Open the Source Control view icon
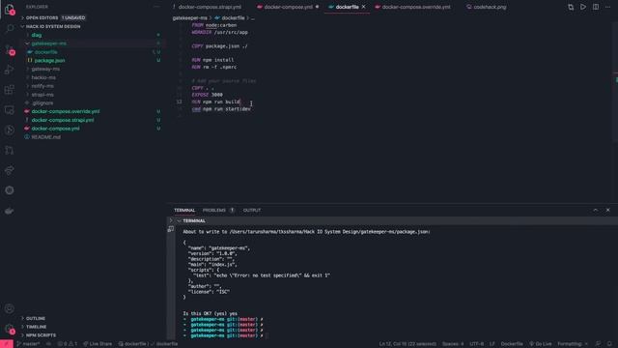This screenshot has width=618, height=348. (x=10, y=49)
